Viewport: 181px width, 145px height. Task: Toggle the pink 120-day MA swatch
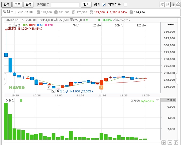point(46,25)
